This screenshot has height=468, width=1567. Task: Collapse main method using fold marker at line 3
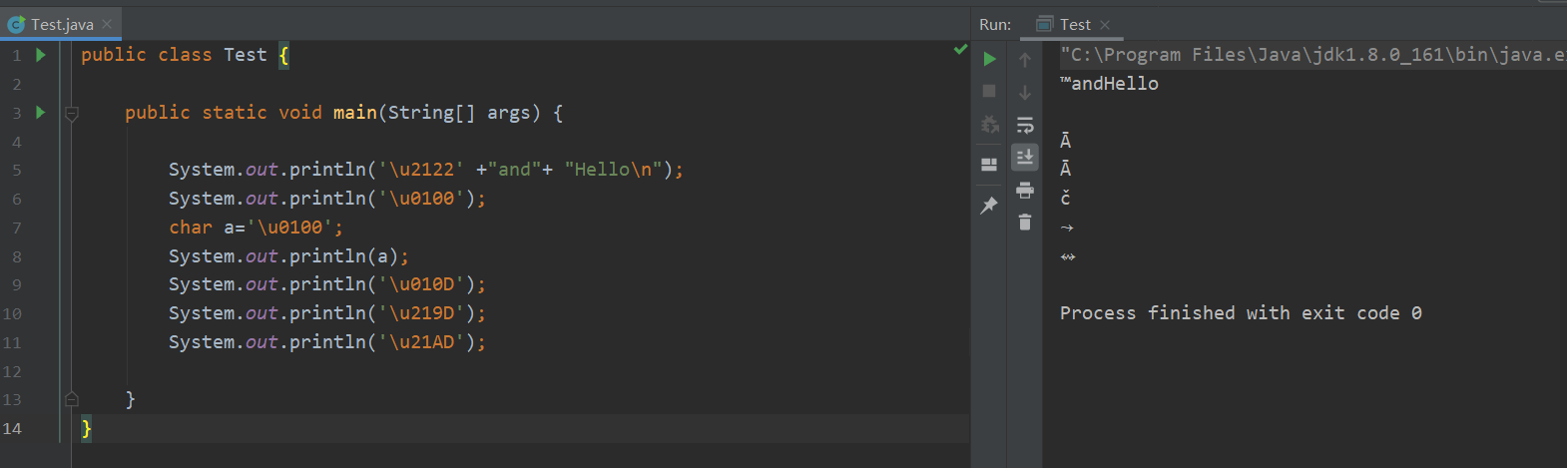pyautogui.click(x=72, y=114)
